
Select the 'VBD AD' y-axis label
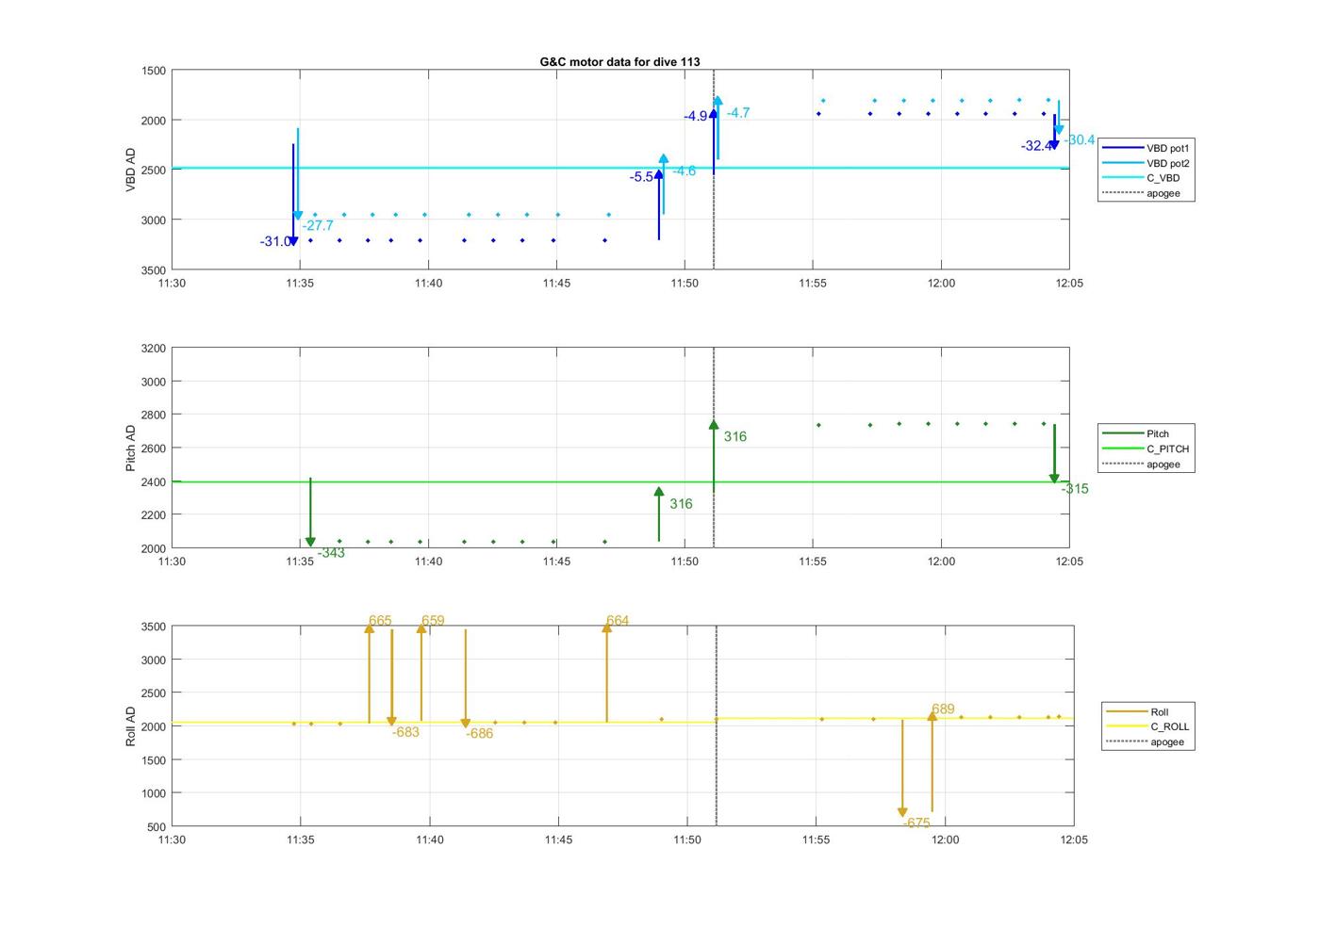point(131,170)
